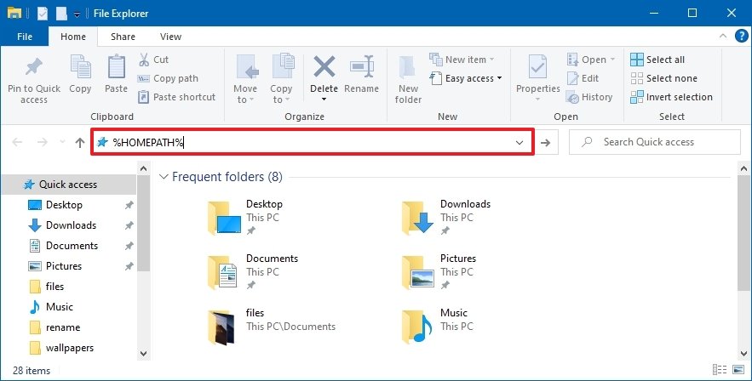
Task: Open the Copy to menu
Action: pyautogui.click(x=282, y=79)
